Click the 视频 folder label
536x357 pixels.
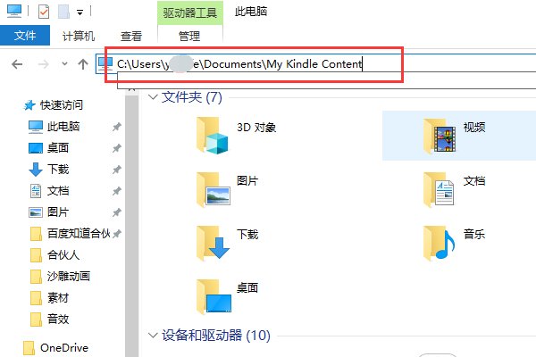[x=474, y=128]
